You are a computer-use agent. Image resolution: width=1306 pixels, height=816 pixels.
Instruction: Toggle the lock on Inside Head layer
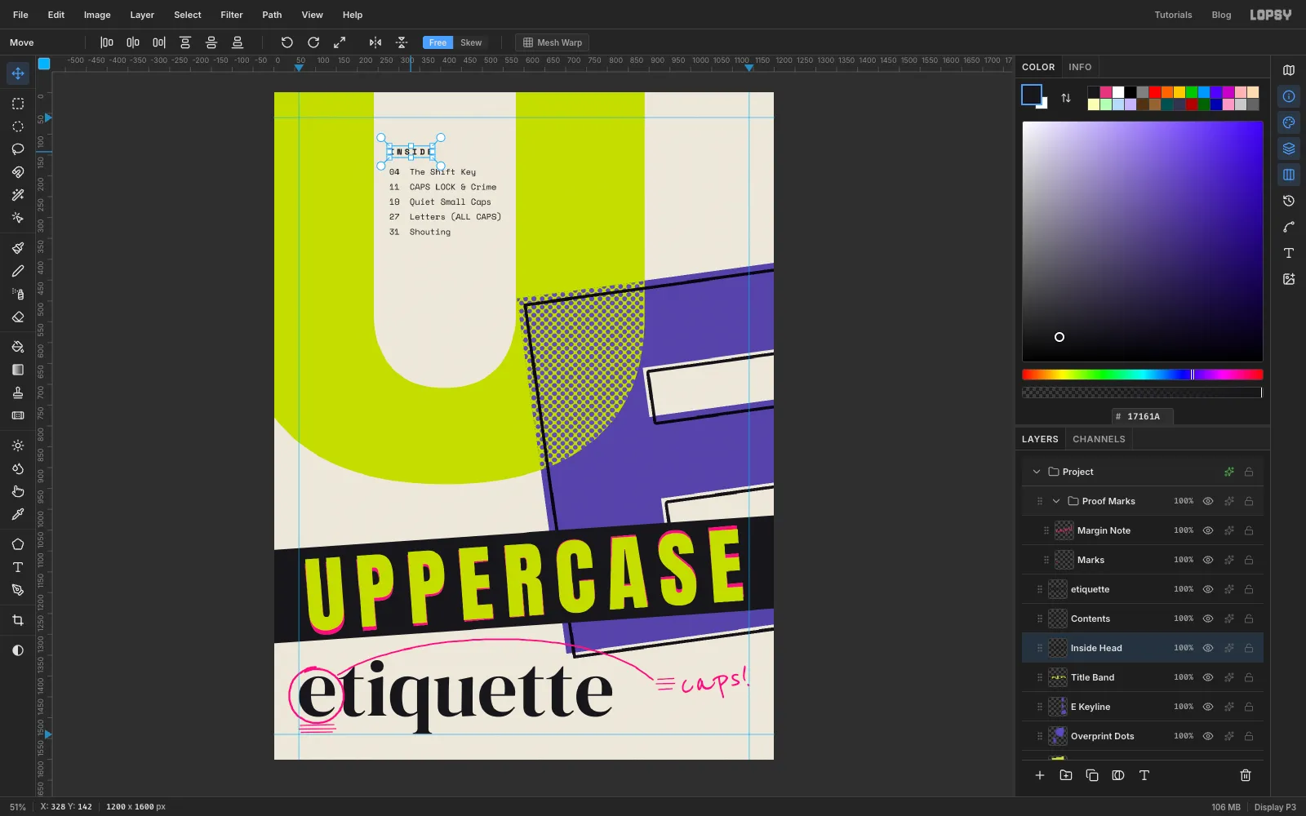pos(1249,648)
